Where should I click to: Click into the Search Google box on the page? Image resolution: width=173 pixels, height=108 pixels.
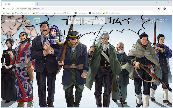pyautogui.click(x=86, y=21)
